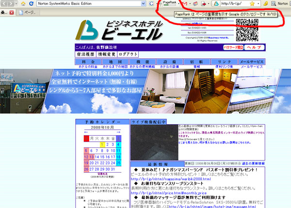Open the history dropdown next to Forward
Screen dimensions: 291x208
click(x=16, y=3)
